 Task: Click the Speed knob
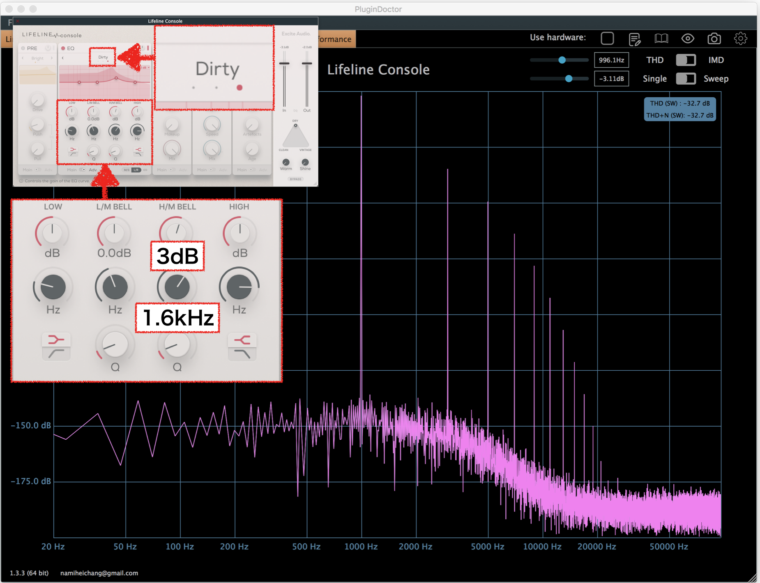coord(212,124)
